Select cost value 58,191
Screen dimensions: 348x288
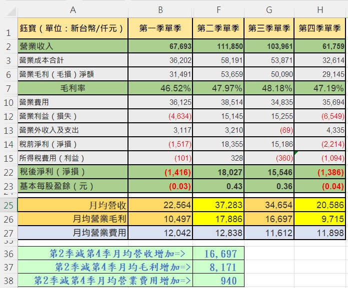pos(218,60)
